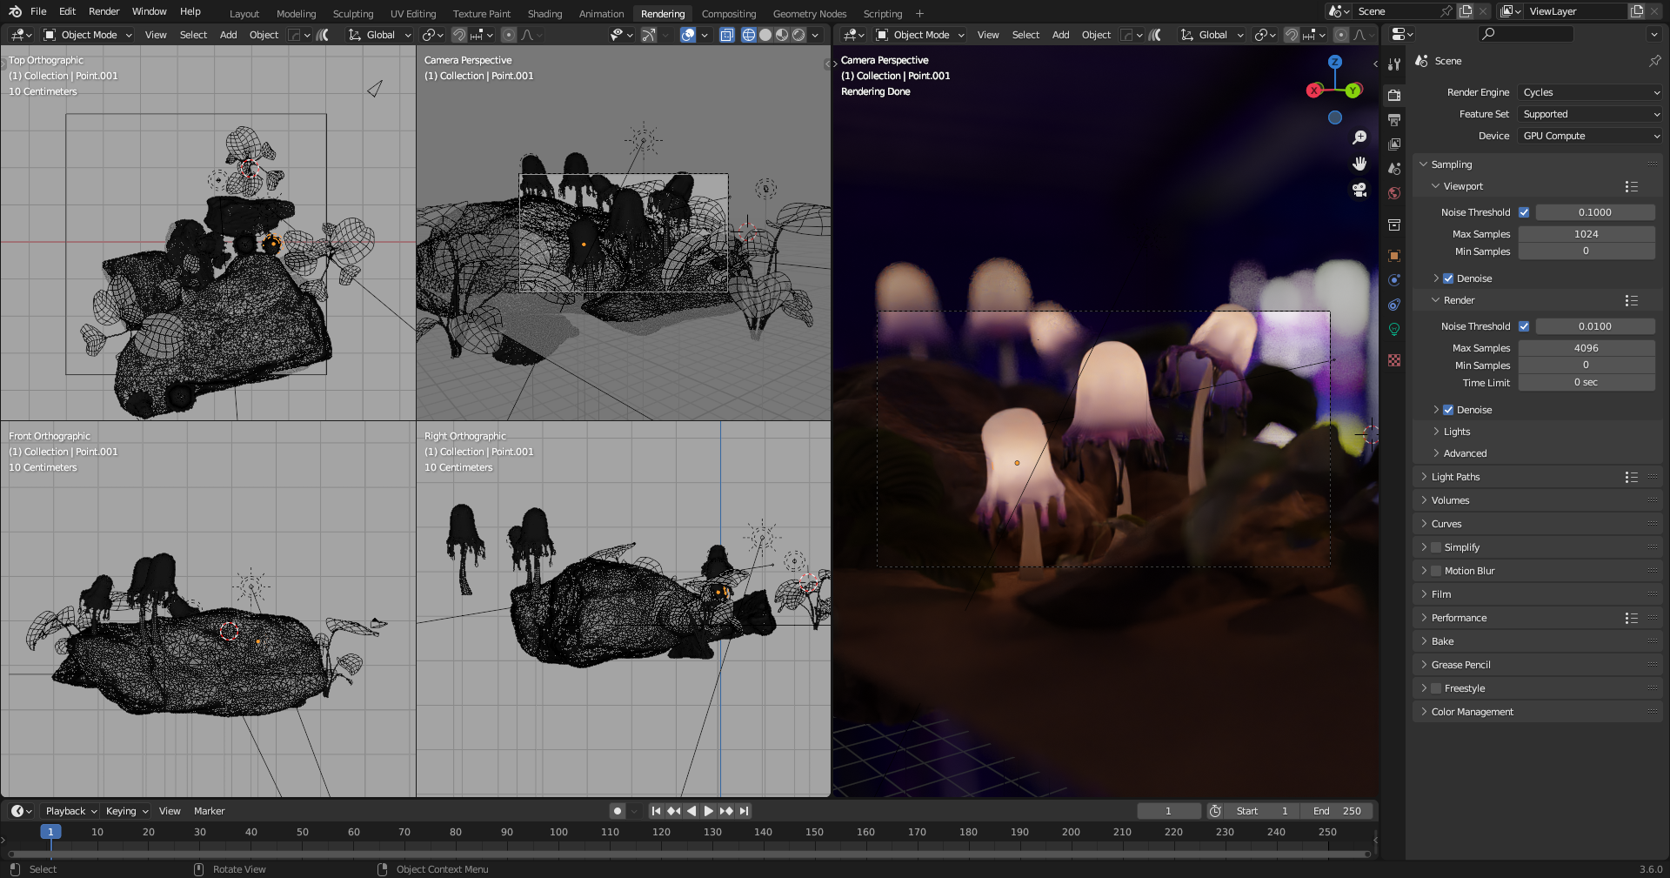Viewport: 1670px width, 878px height.
Task: Enable the Motion Blur checkbox
Action: (x=1436, y=571)
